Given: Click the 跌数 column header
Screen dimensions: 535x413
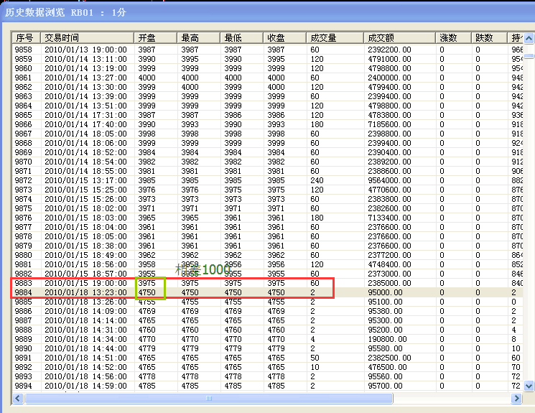Looking at the screenshot, I should pos(490,37).
